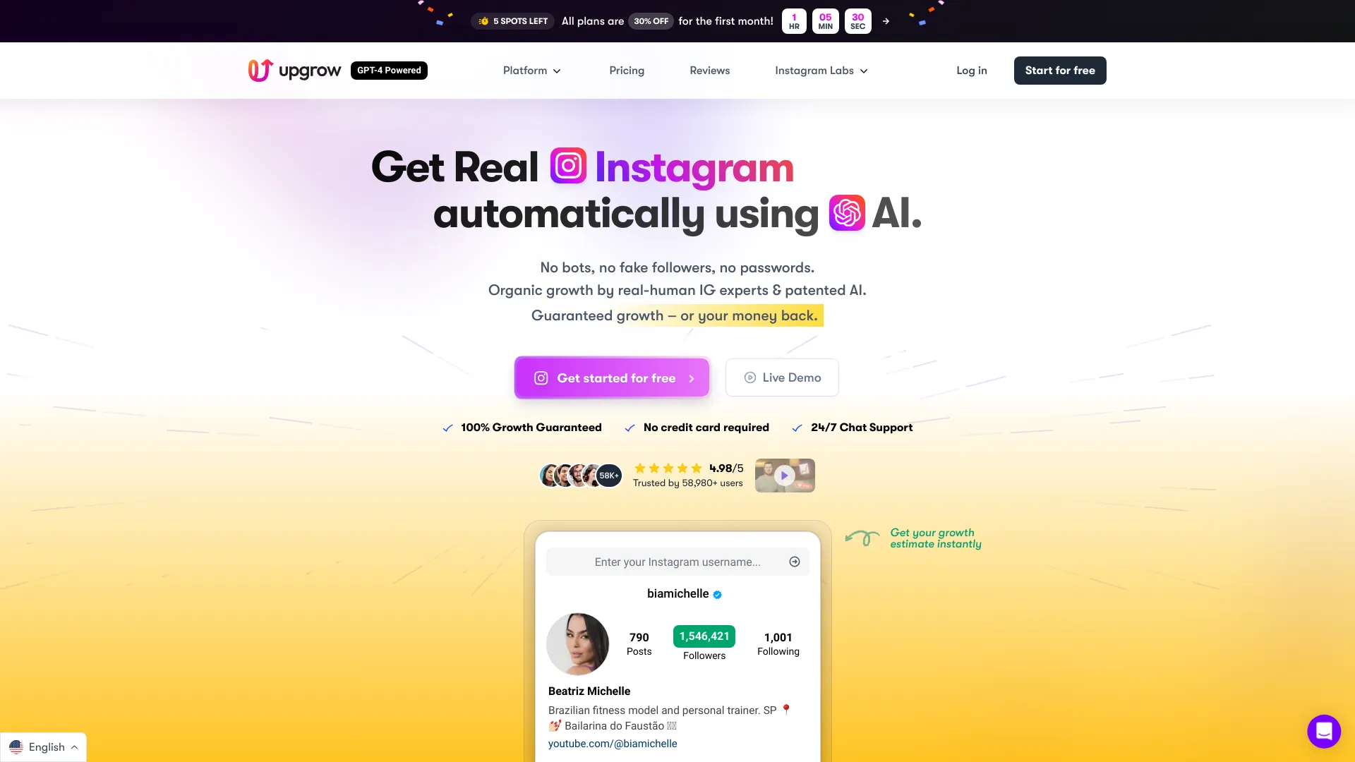Click the 100% Growth Guaranteed checkmark

point(447,427)
